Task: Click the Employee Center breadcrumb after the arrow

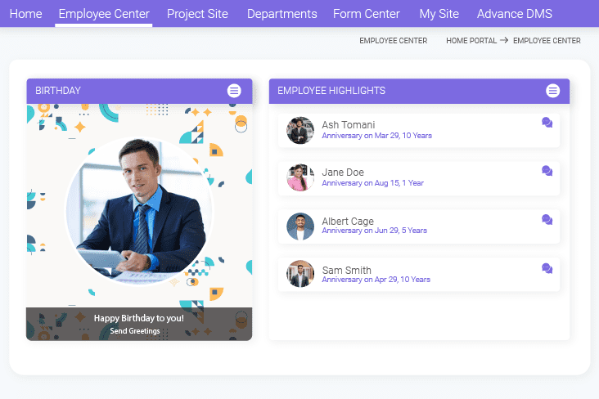Action: click(x=547, y=41)
